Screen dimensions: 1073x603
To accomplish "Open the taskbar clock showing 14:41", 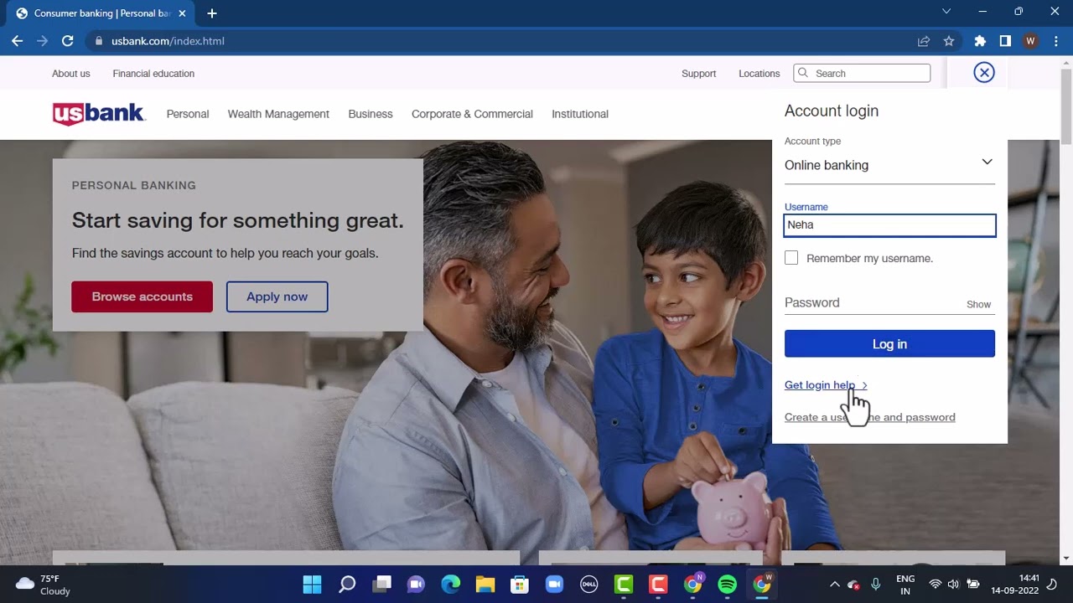I will tap(1015, 585).
